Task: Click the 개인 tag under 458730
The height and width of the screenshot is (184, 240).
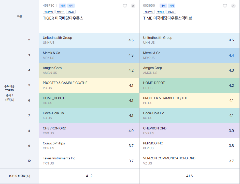Action: 62,6
